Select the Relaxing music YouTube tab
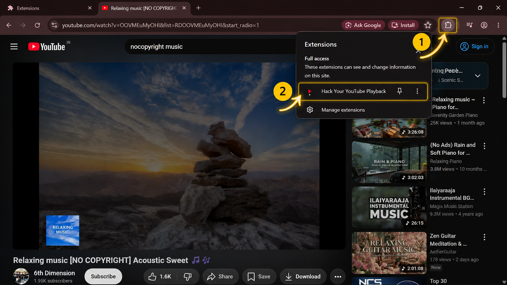The image size is (507, 285). 144,8
